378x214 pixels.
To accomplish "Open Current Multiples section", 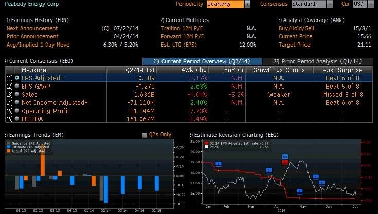I will tap(185, 20).
